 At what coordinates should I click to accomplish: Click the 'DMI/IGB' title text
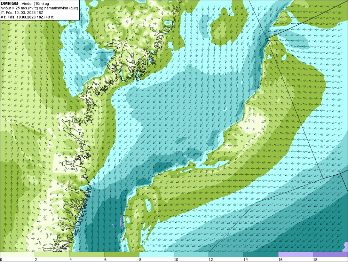pyautogui.click(x=9, y=3)
